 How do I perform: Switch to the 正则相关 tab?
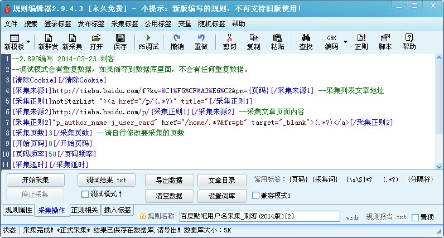tap(84, 210)
